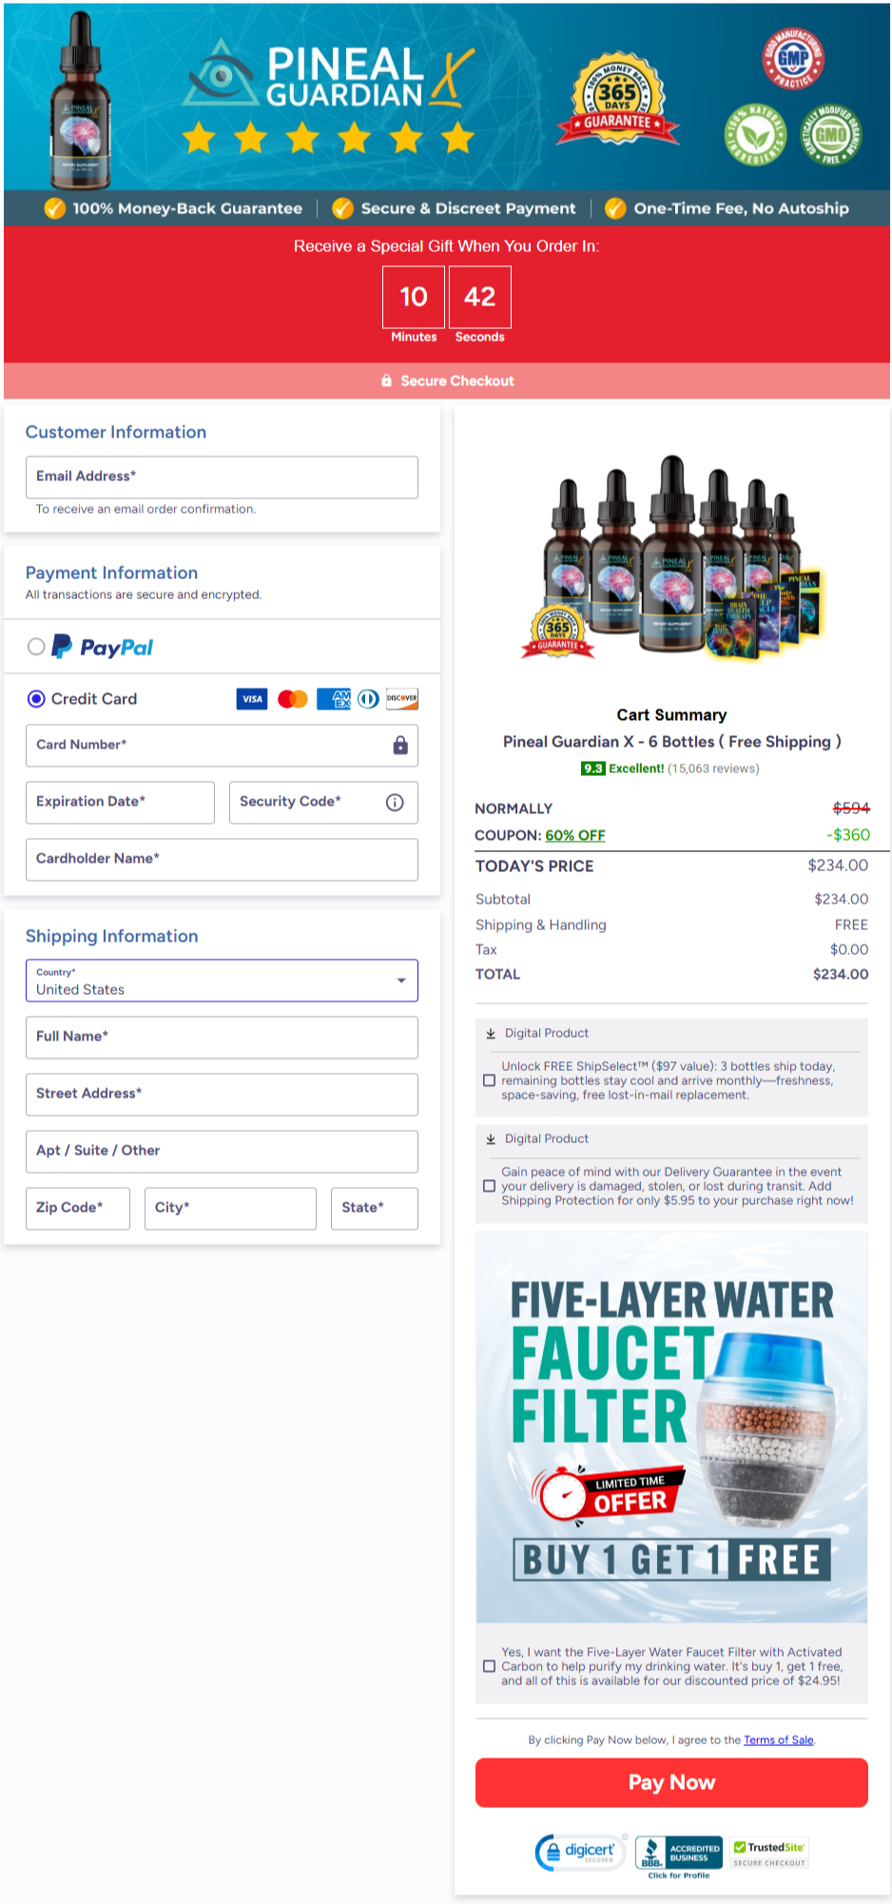Click the 60% OFF coupon link
Image resolution: width=892 pixels, height=1904 pixels.
575,835
